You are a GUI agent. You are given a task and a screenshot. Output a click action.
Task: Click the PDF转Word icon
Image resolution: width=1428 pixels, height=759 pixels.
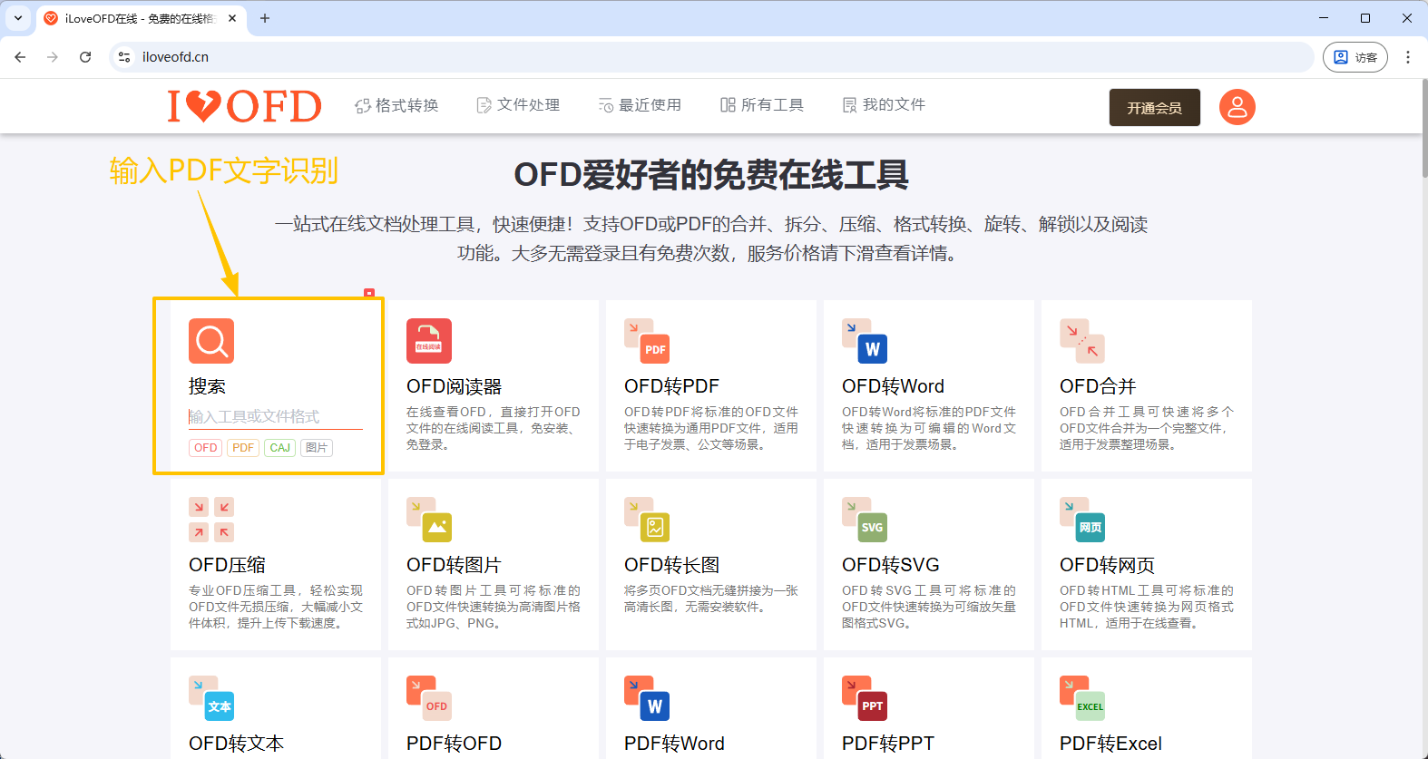[647, 698]
